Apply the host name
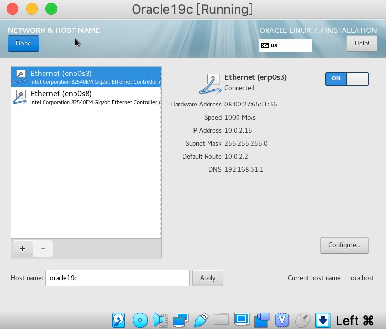The height and width of the screenshot is (329, 386). [x=208, y=278]
